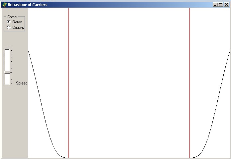Image resolution: width=231 pixels, height=159 pixels.
Task: Click the Cauchy option label text
Action: (18, 27)
